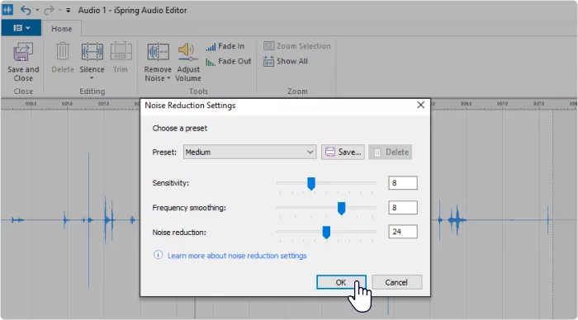Close the Noise Reduction Settings dialog
The width and height of the screenshot is (578, 320).
(420, 105)
